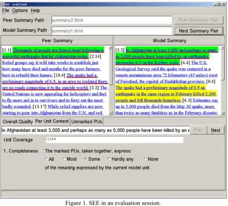Open the File menu
This screenshot has height=206, width=228.
pyautogui.click(x=6, y=11)
